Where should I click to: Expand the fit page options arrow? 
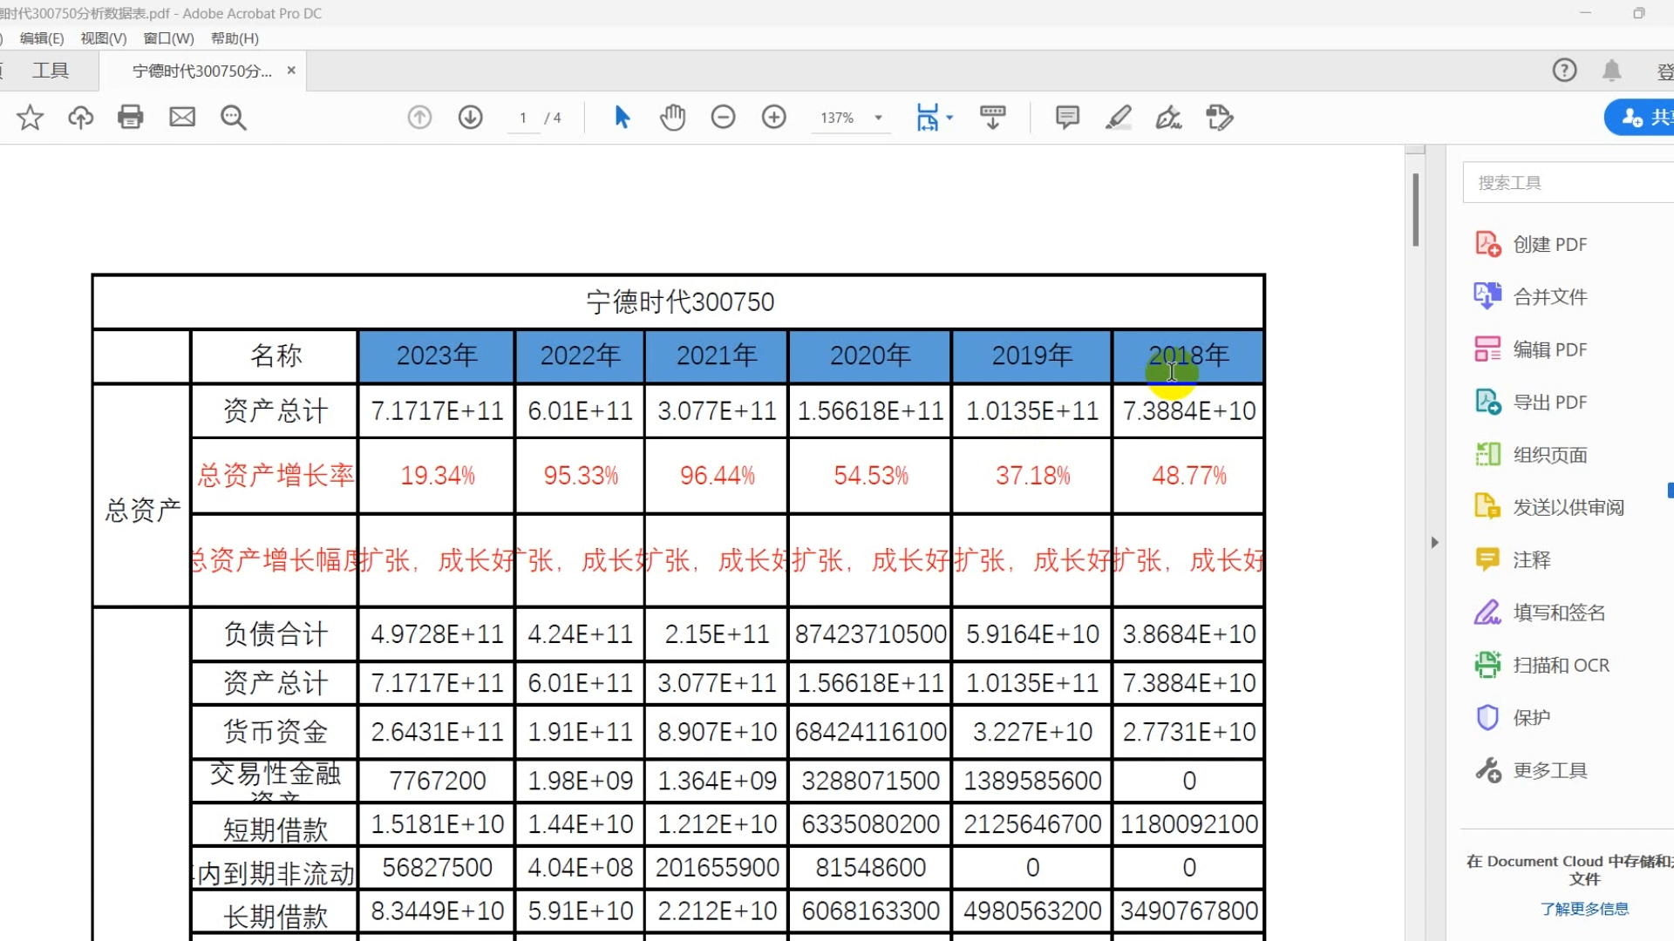pyautogui.click(x=949, y=118)
